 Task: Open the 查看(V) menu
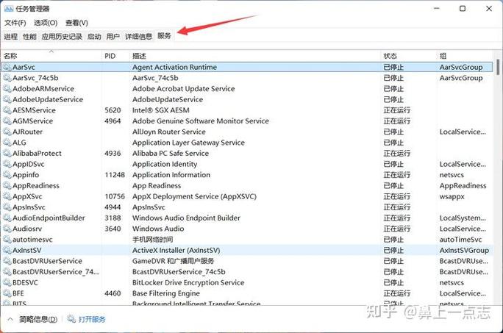(x=76, y=23)
